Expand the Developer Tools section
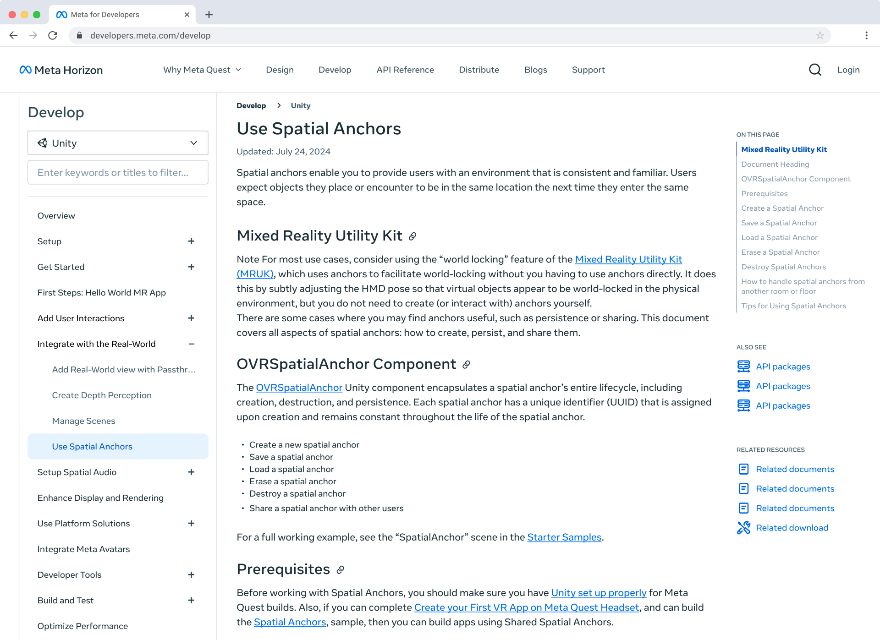Viewport: 880px width, 640px height. point(192,575)
